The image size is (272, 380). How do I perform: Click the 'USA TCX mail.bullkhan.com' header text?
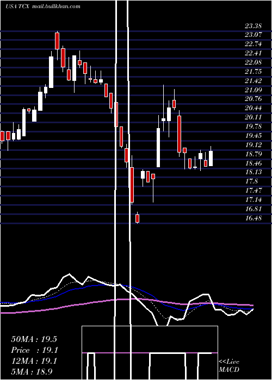[43, 7]
